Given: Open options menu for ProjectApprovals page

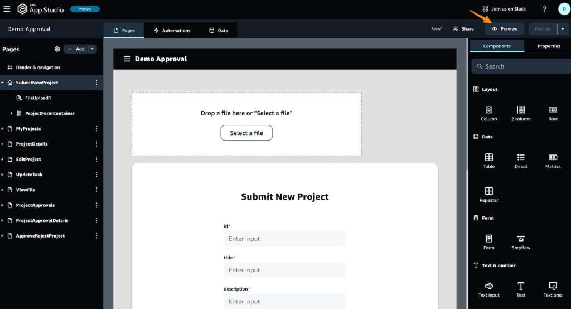Looking at the screenshot, I should 96,205.
